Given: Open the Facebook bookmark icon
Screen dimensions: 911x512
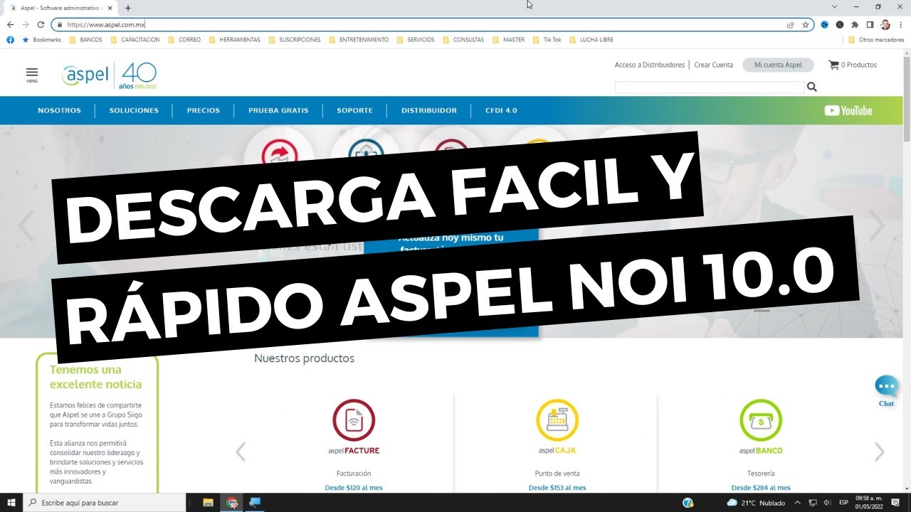Looking at the screenshot, I should [x=10, y=40].
